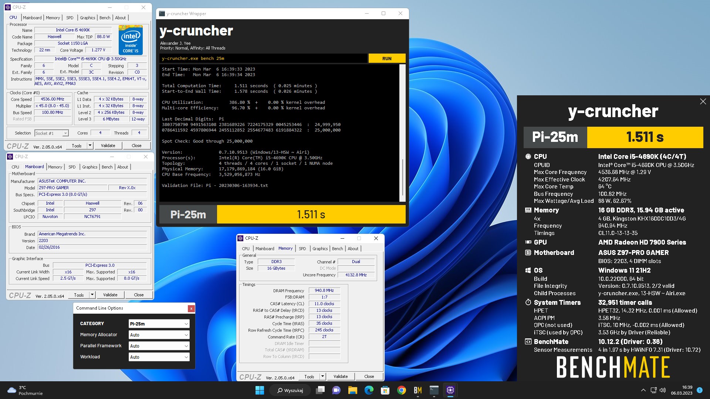Click DRAM Frequency value 940.8 MHz
The width and height of the screenshot is (710, 399).
pos(324,291)
